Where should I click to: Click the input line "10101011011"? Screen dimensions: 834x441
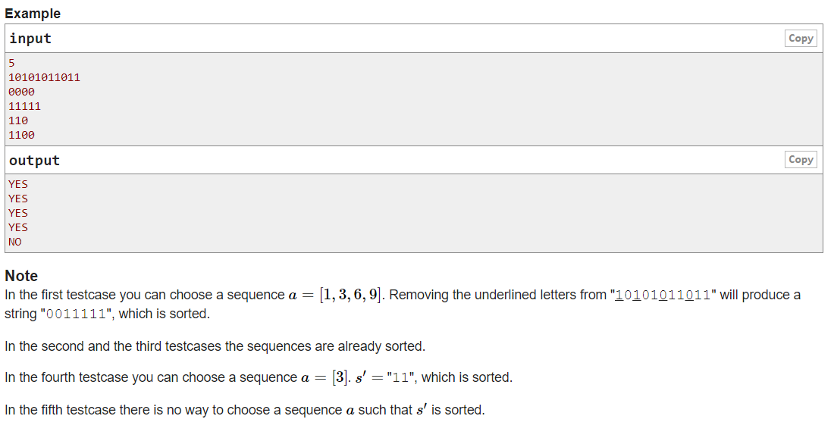tap(44, 77)
